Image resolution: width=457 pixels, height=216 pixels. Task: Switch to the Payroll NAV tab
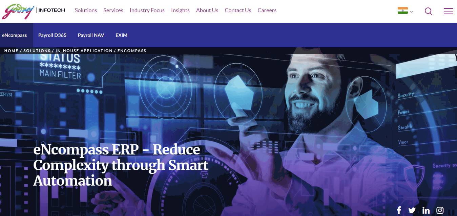91,35
